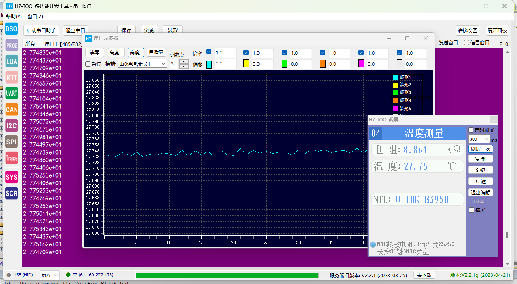Open the SCR screen capture tool
Viewport: 517px width, 284px height.
tap(12, 193)
